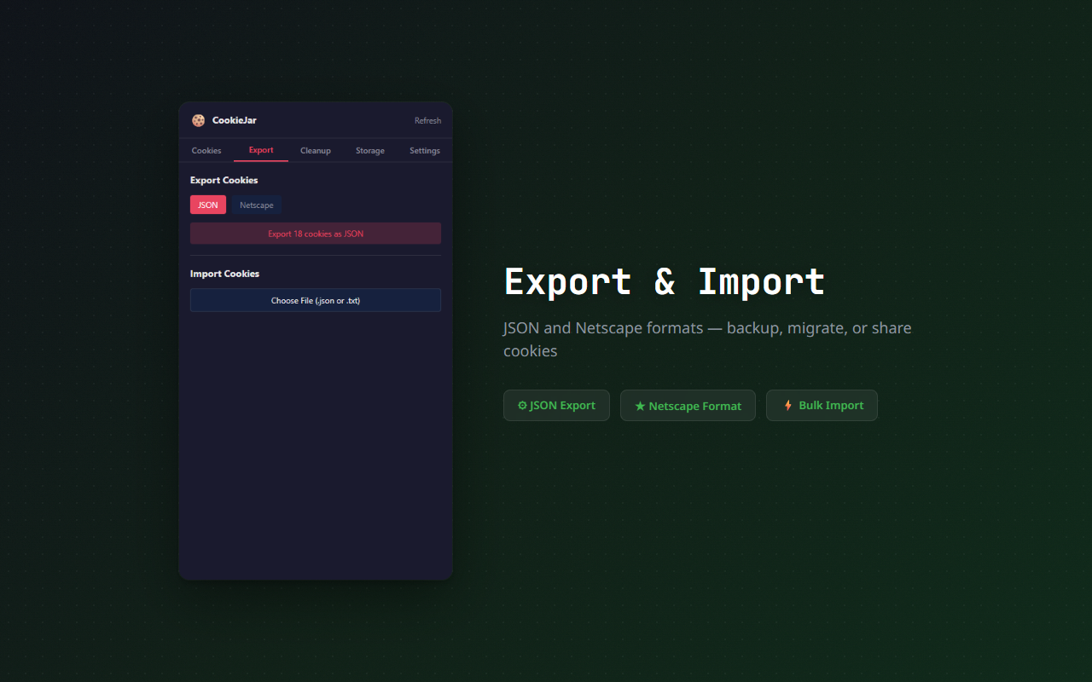Screen dimensions: 1092x682
Task: Click the Import Cookies section heading
Action: 224,273
